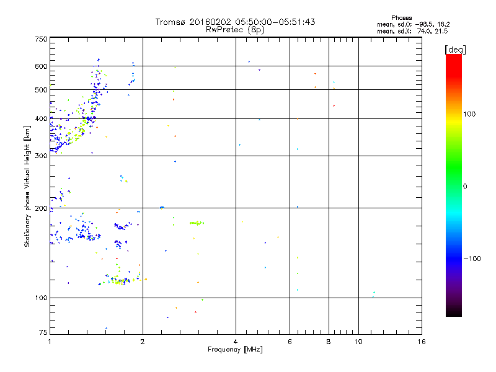
Task: Click the x-axis tick label '4'
Action: [x=236, y=342]
